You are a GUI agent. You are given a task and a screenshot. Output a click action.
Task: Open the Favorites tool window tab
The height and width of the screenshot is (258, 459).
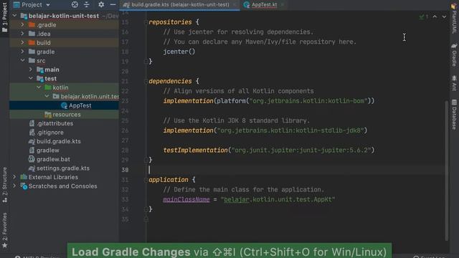pos(4,230)
